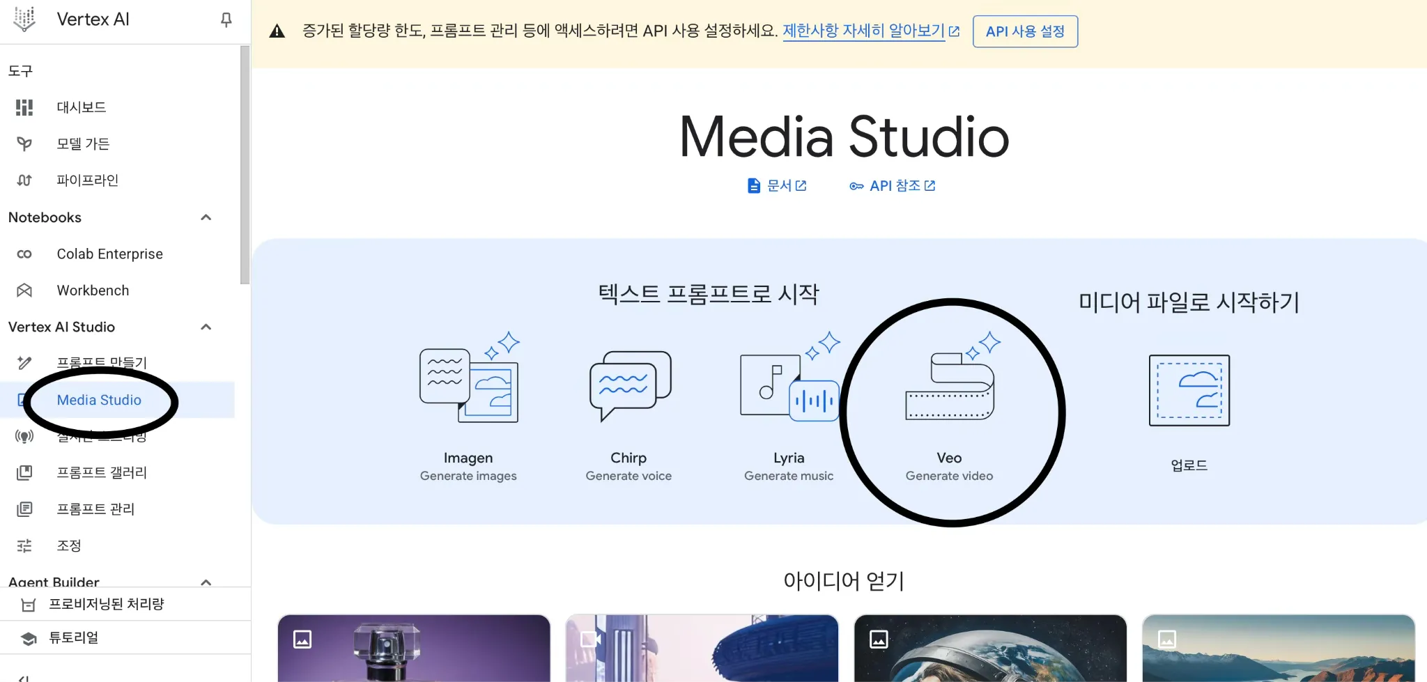Open the purple perfume bottle idea thumbnail
This screenshot has width=1427, height=682.
414,648
